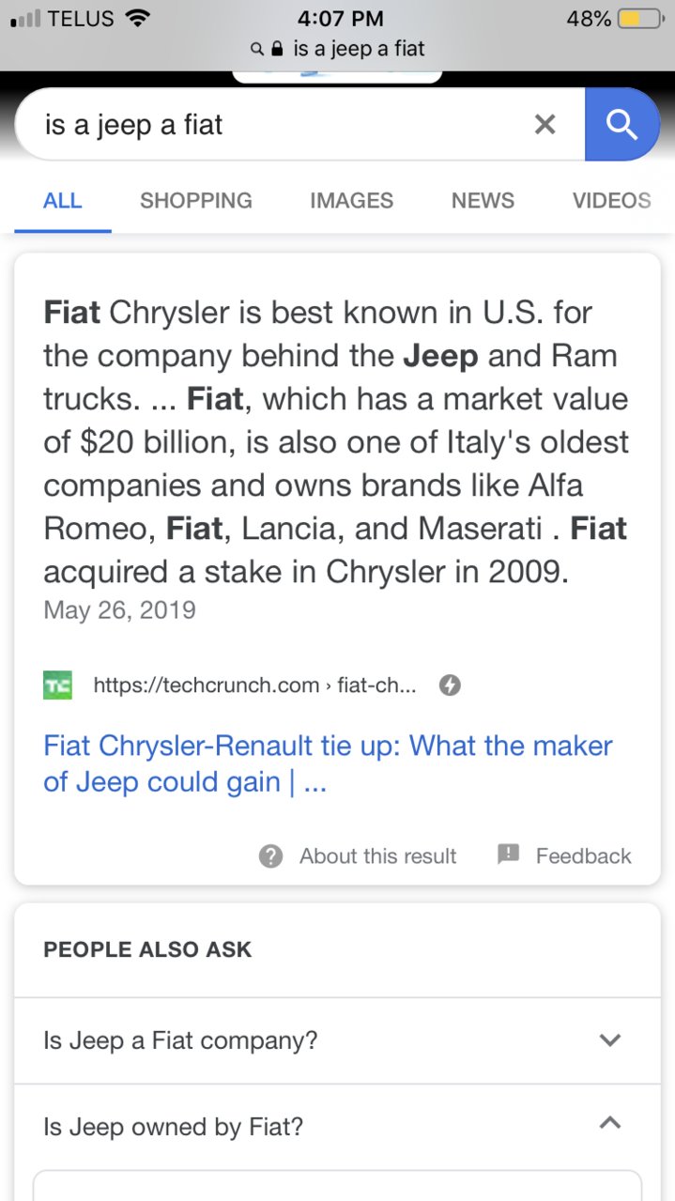
Task: Clear the search query with X icon
Action: click(x=545, y=124)
